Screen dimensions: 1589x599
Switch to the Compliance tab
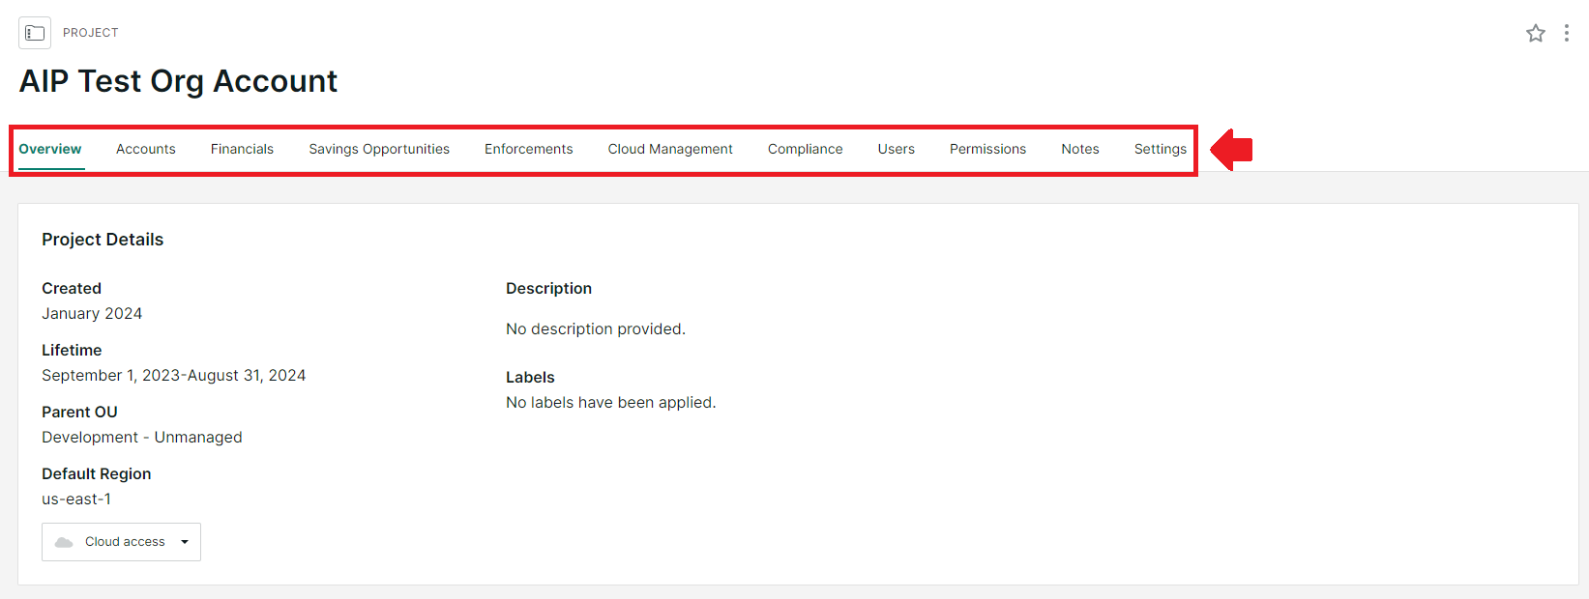click(805, 149)
